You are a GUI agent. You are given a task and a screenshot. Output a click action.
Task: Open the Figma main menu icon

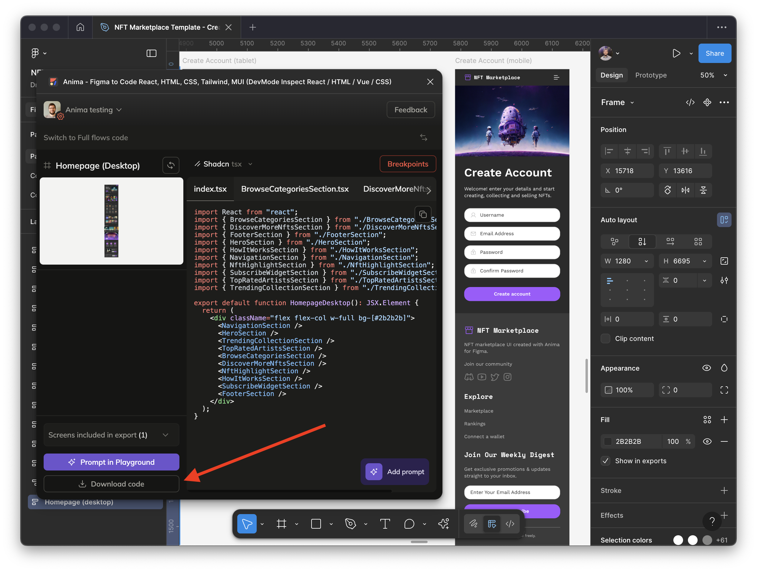[x=35, y=53]
